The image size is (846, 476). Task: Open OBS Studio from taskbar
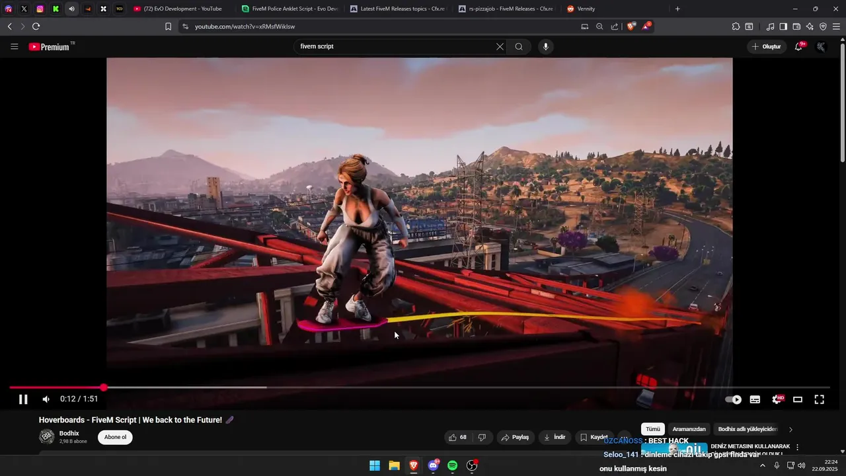point(472,465)
